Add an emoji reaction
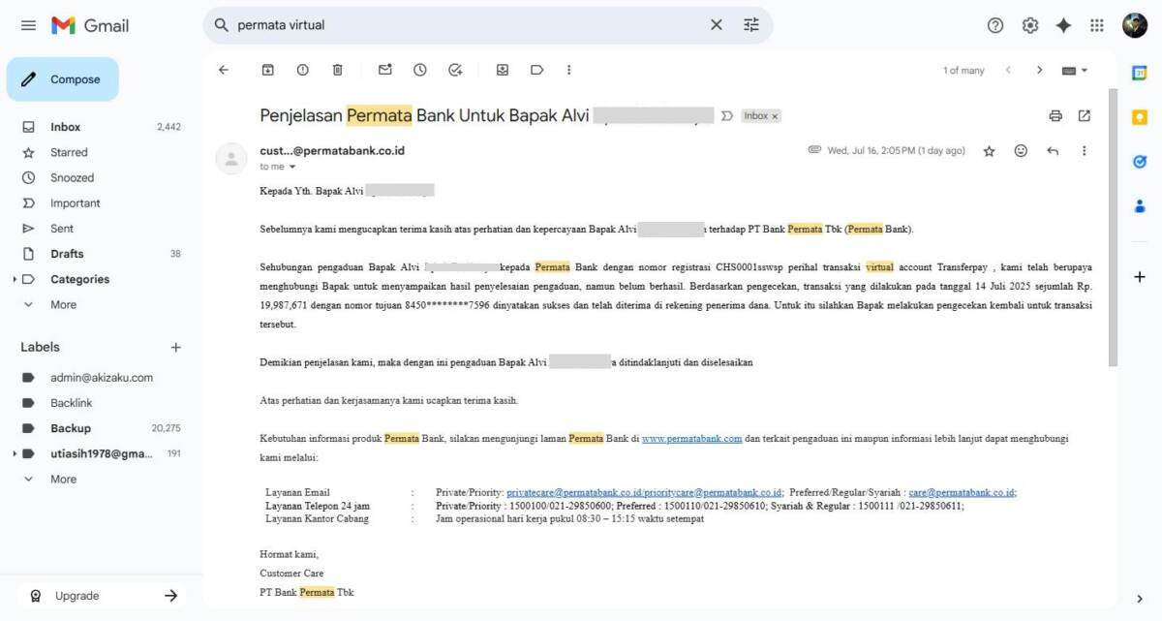Image resolution: width=1162 pixels, height=621 pixels. (1021, 151)
